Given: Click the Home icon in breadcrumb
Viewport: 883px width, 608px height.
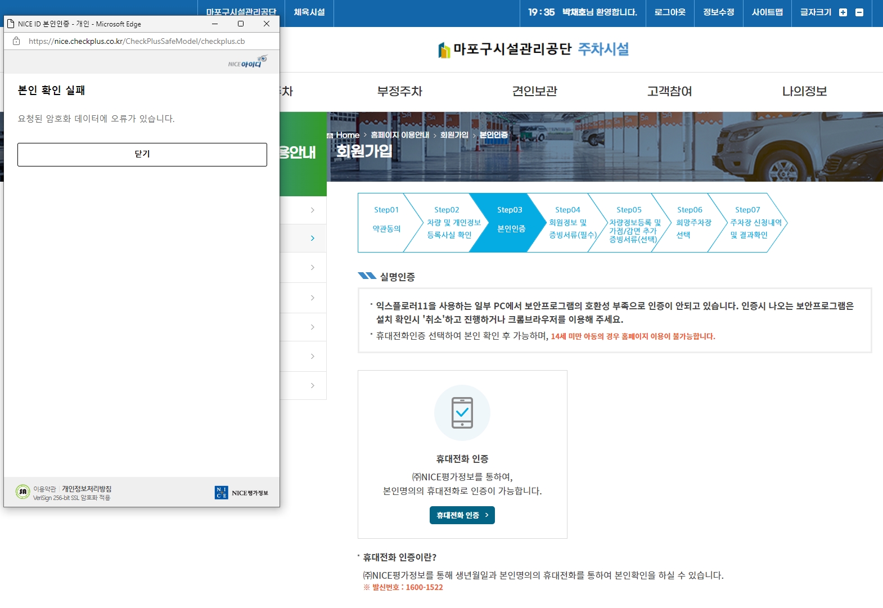Looking at the screenshot, I should (330, 136).
